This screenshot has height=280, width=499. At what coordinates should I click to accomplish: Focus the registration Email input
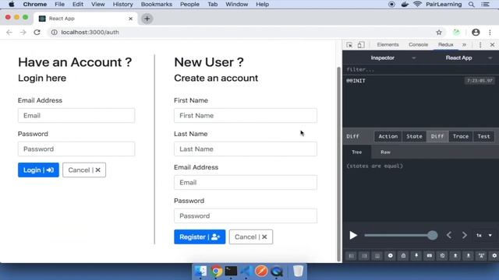pyautogui.click(x=246, y=183)
